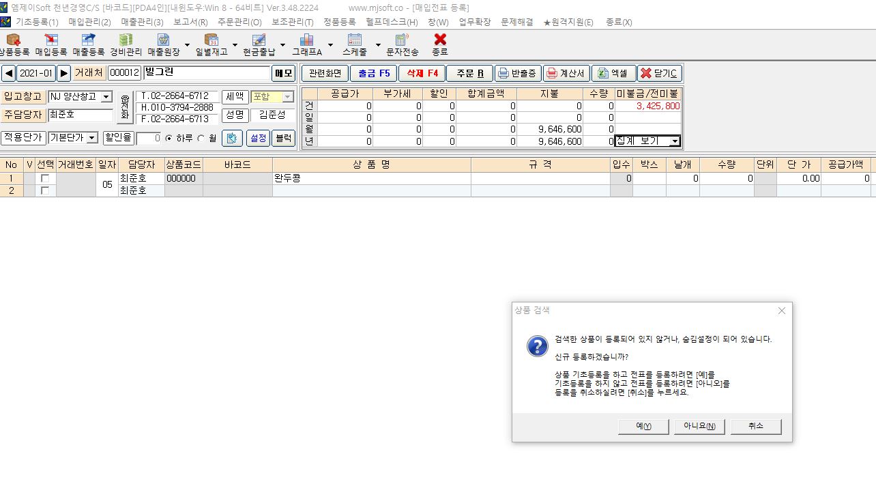Viewport: 876px width, 497px height.
Task: Check the 선택 checkbox in row 1
Action: 45,178
